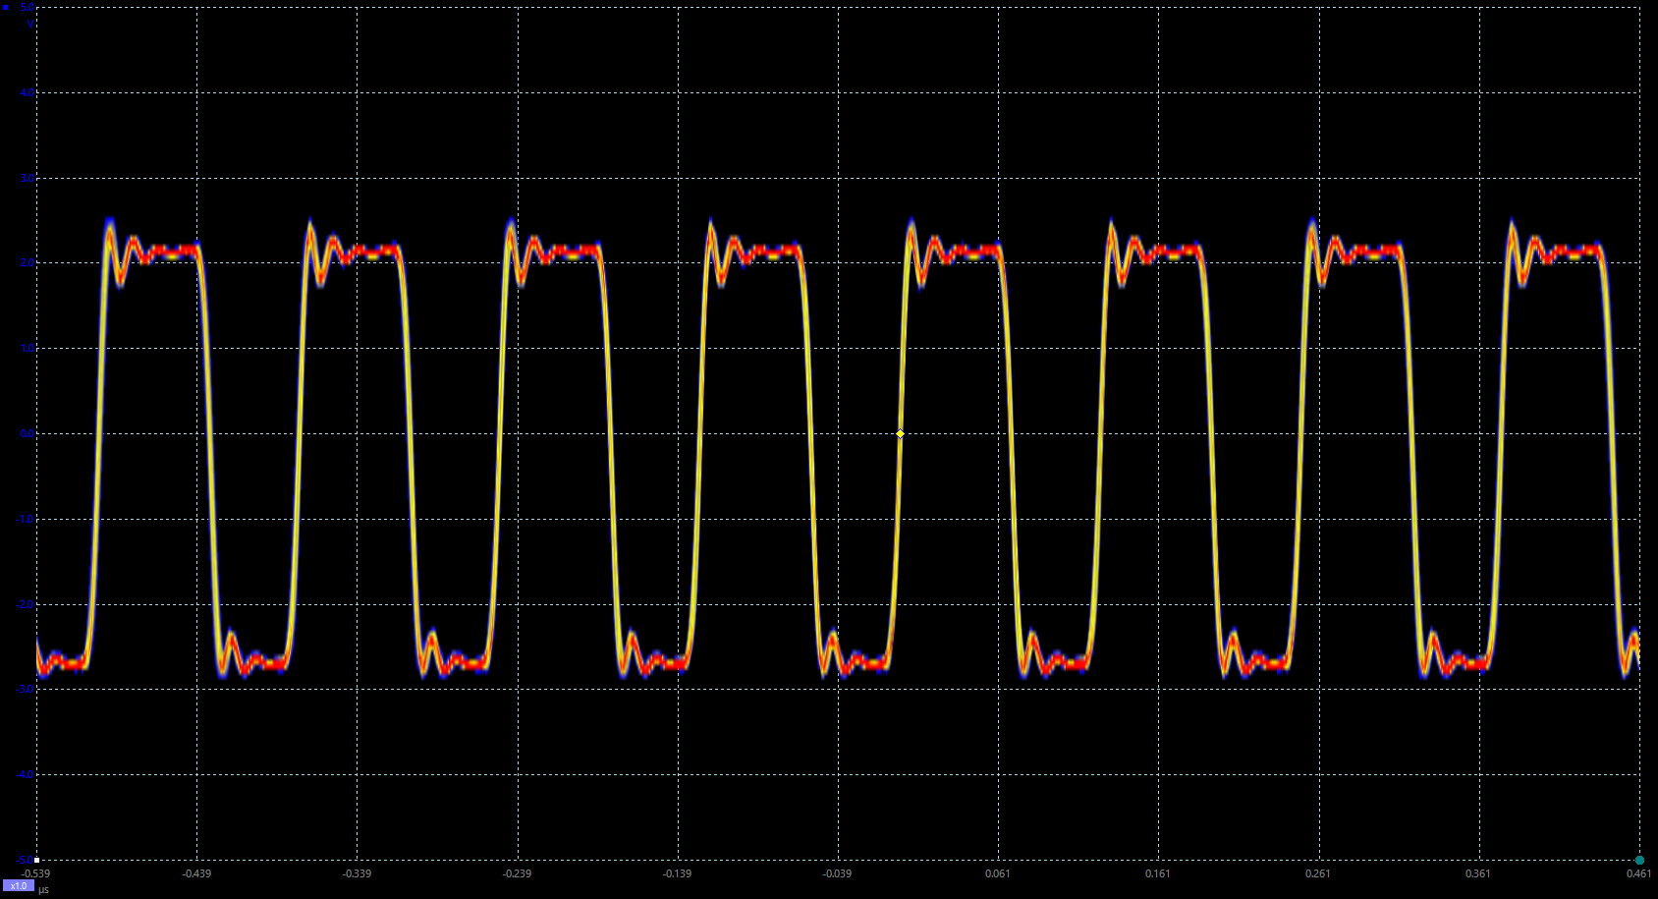Select the x1.0 zoom factor button
This screenshot has width=1658, height=899.
click(19, 886)
